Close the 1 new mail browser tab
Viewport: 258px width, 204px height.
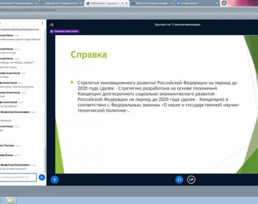click(217, 3)
